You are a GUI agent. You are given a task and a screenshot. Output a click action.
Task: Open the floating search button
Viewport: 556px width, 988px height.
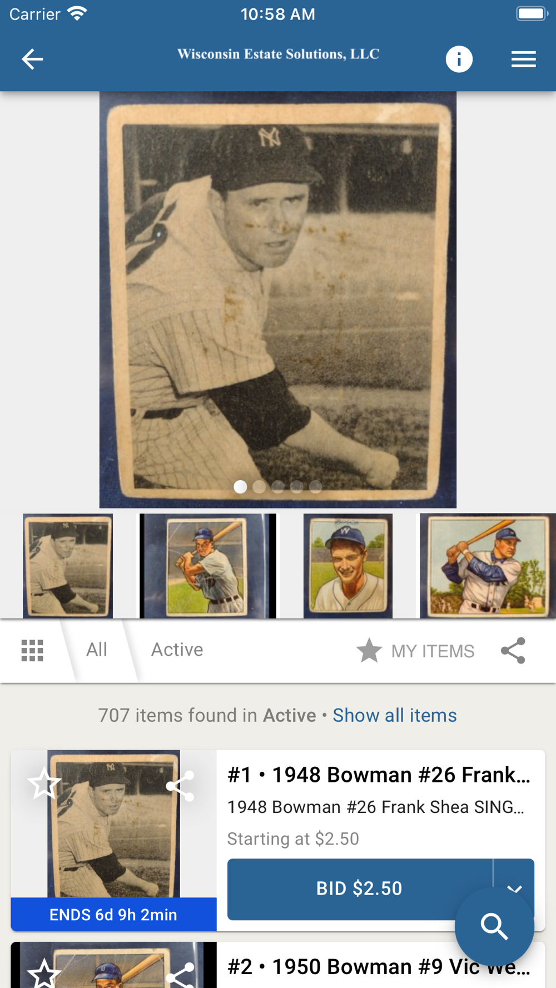pos(494,926)
